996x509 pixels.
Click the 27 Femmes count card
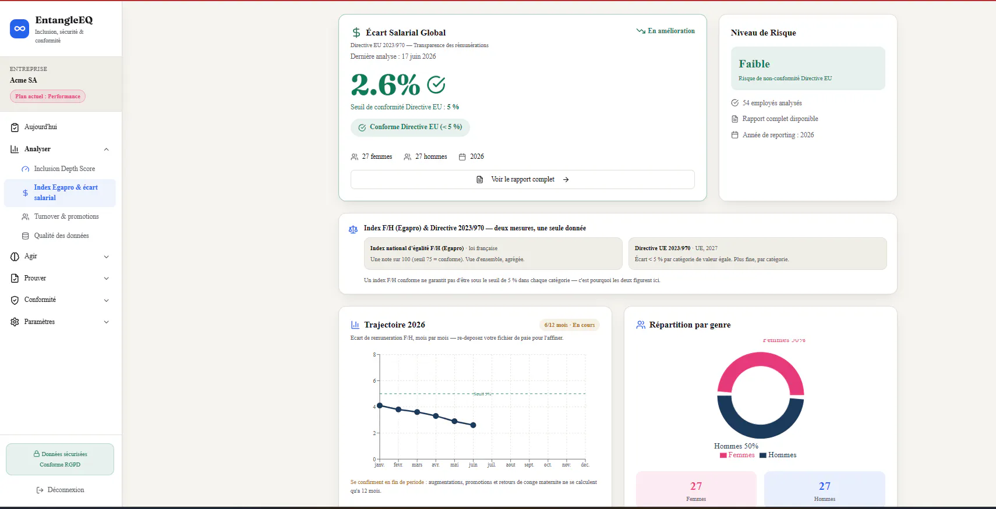point(696,490)
